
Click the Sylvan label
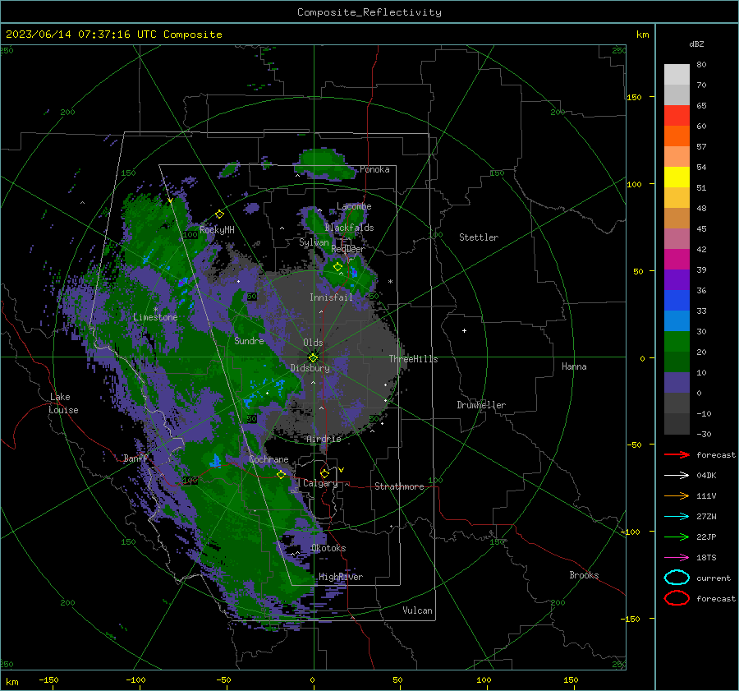pyautogui.click(x=314, y=242)
